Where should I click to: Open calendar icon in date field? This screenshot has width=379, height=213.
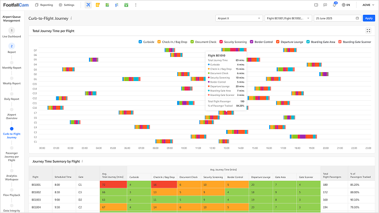[x=357, y=18]
